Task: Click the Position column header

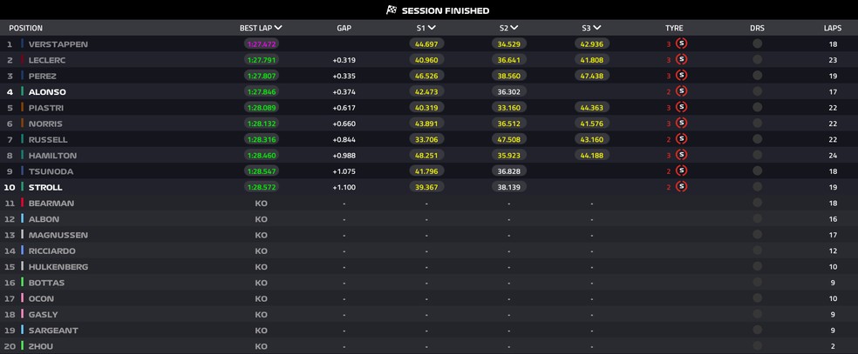Action: click(25, 28)
